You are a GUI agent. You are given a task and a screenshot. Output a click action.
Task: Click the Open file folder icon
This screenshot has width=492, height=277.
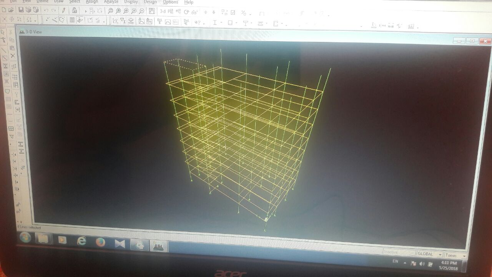coord(11,10)
